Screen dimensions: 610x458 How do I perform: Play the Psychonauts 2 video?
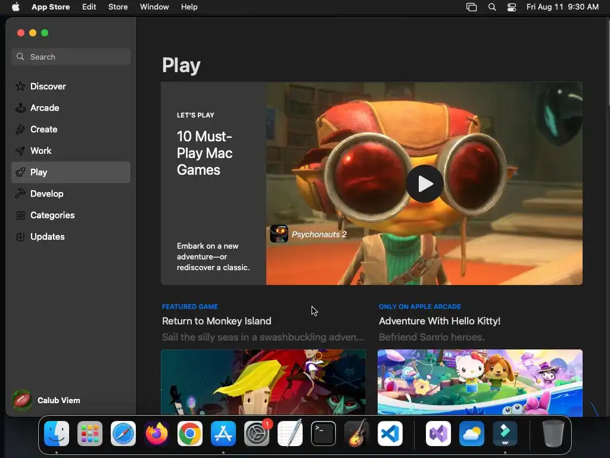424,184
